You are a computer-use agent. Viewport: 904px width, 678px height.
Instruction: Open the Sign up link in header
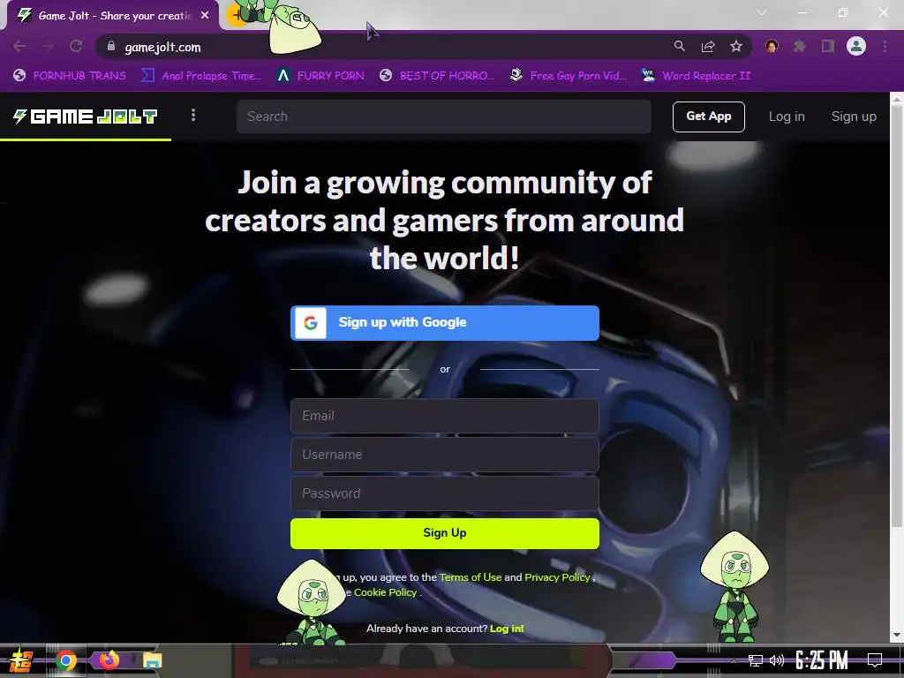coord(854,117)
